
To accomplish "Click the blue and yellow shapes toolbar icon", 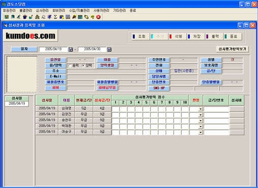I will tap(61, 17).
